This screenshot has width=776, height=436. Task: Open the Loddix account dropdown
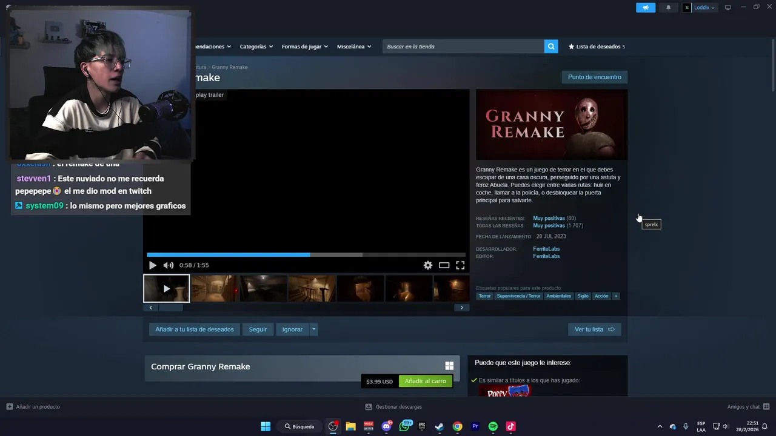[700, 7]
